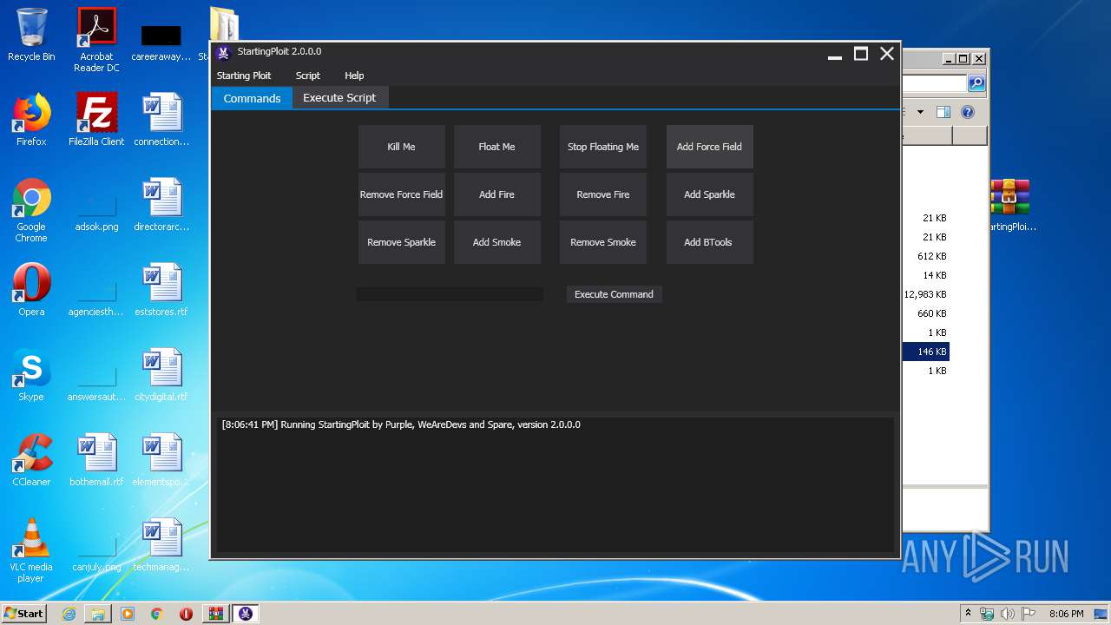This screenshot has width=1111, height=625.
Task: Click the Float Me button
Action: click(x=496, y=147)
